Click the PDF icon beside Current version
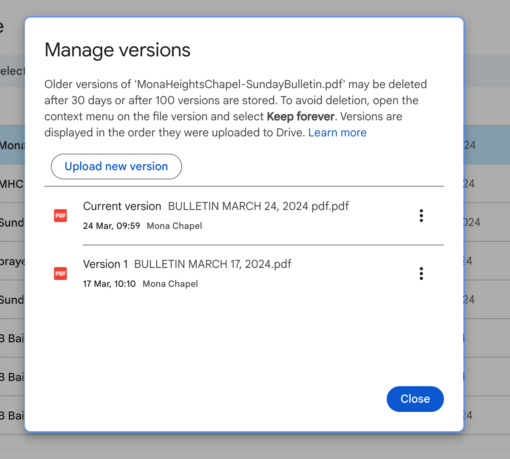The height and width of the screenshot is (459, 510). point(60,216)
